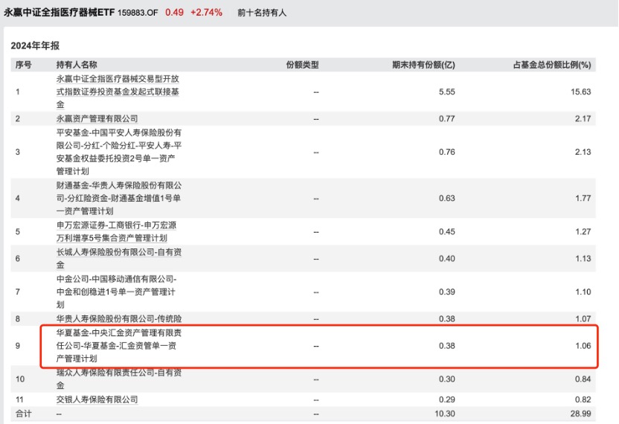Click the 期末持有份额(亿) column header
The width and height of the screenshot is (619, 424).
(423, 65)
